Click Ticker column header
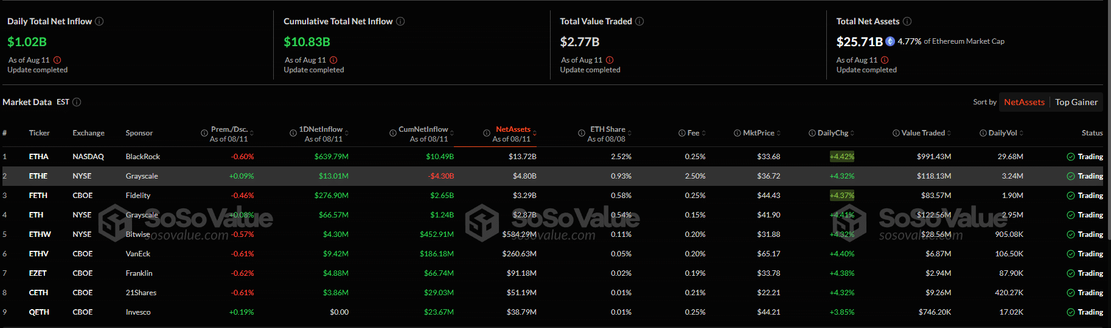Viewport: 1111px width, 328px height. [x=40, y=133]
